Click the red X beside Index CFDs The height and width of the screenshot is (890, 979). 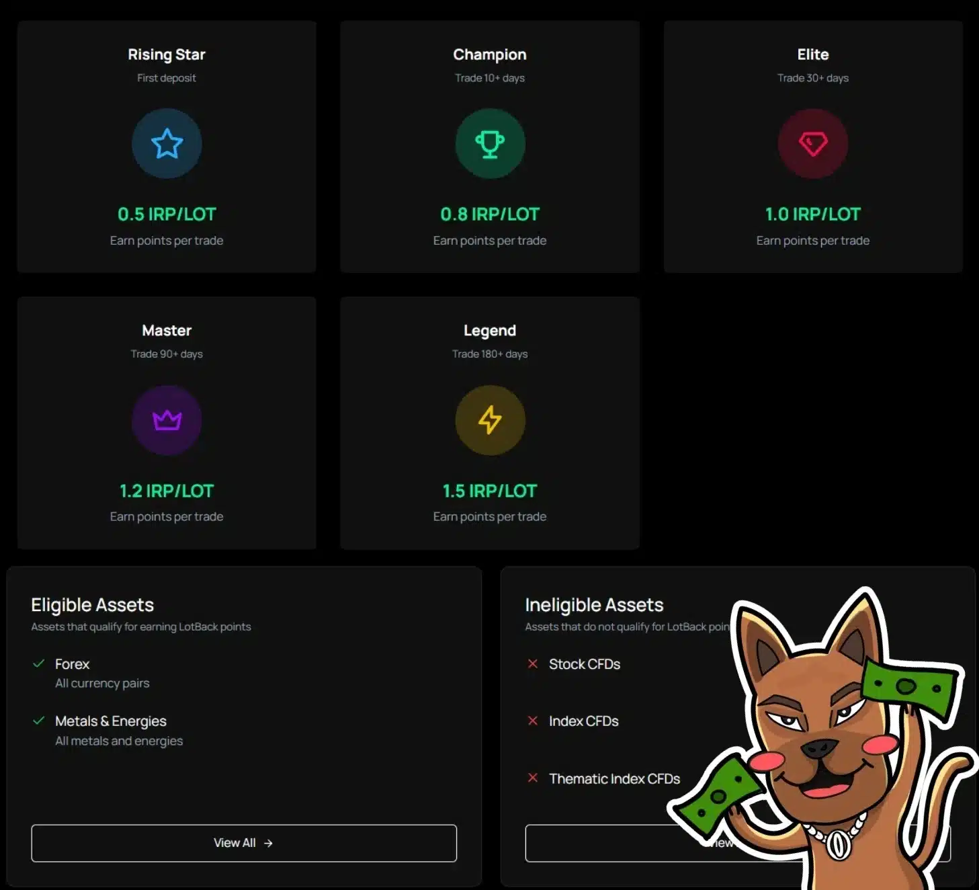coord(533,721)
